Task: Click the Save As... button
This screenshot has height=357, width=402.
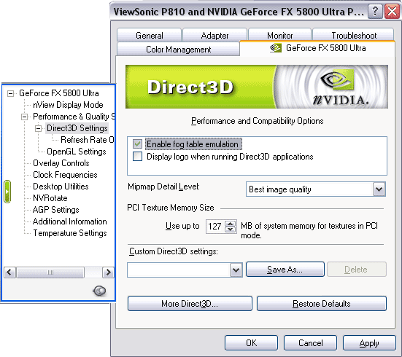Action: click(x=285, y=270)
